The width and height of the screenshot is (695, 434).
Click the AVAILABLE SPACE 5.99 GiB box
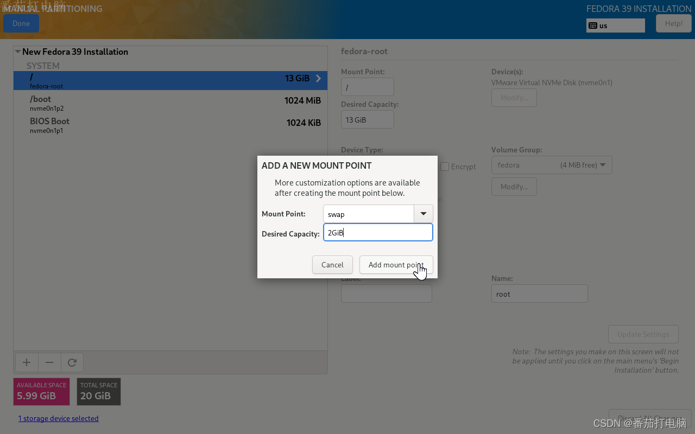coord(42,392)
